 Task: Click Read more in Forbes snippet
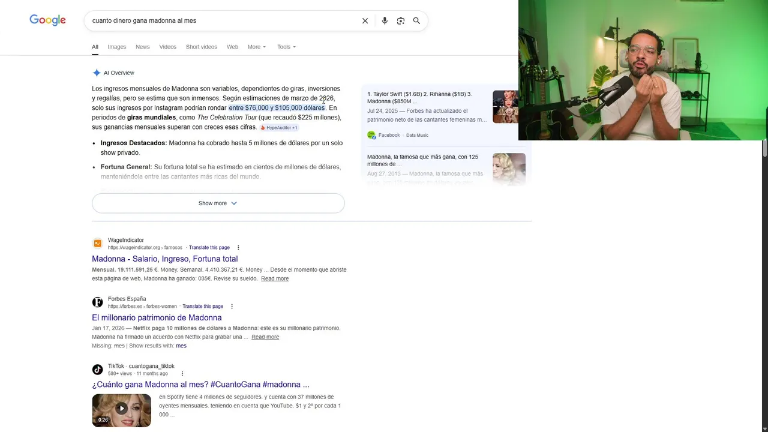265,337
